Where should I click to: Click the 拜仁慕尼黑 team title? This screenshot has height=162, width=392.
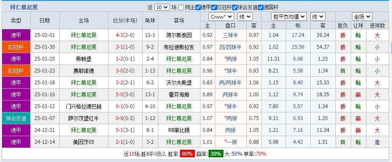24,8
